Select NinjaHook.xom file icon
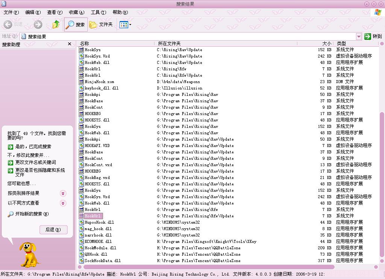 [x=81, y=82]
